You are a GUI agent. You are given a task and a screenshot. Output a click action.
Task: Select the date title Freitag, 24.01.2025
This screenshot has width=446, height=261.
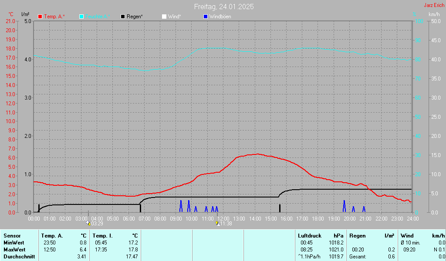[224, 7]
